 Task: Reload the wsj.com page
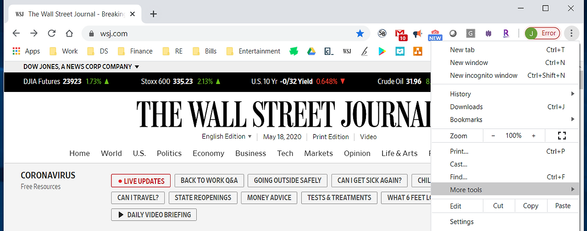(x=52, y=33)
